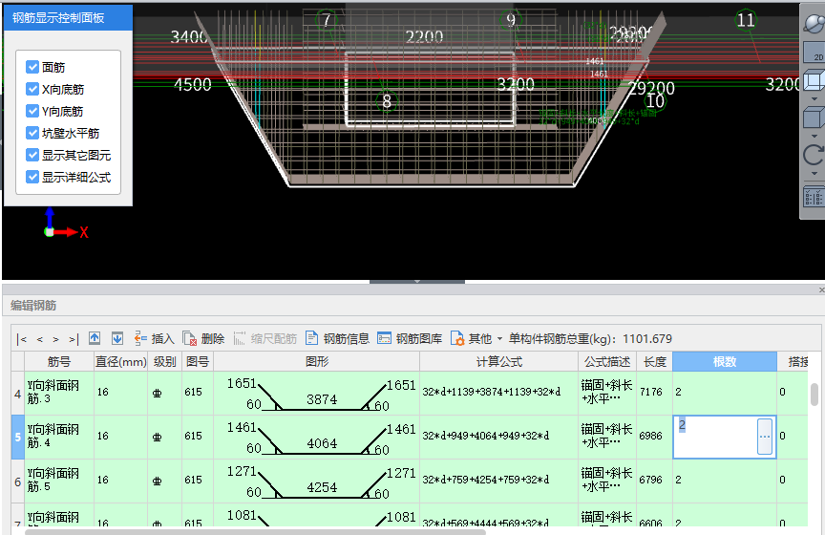Click 缩尺配筋 toolbar button
This screenshot has width=825, height=535.
[x=265, y=338]
